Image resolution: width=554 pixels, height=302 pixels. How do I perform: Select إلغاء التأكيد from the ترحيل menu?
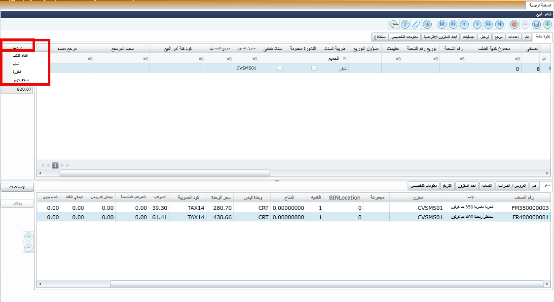pyautogui.click(x=17, y=56)
